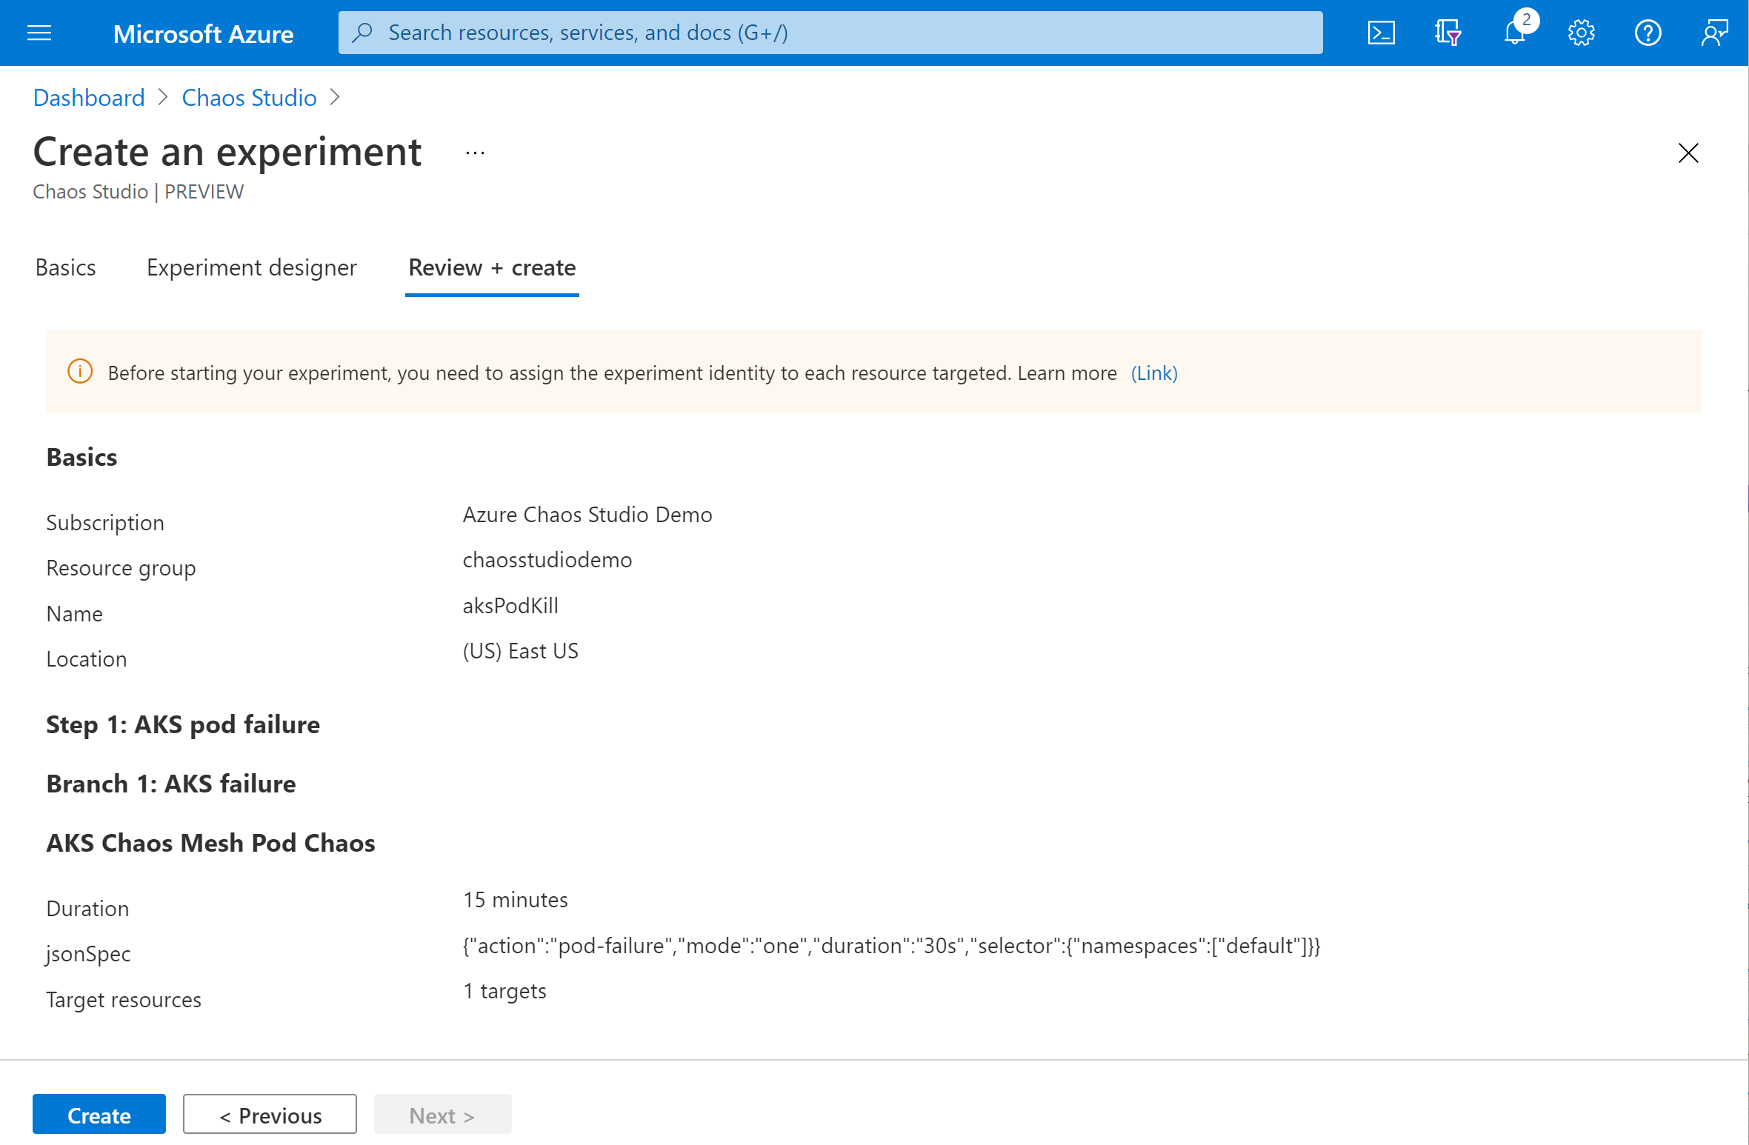This screenshot has width=1749, height=1145.
Task: Open the Azure settings gear menu
Action: (x=1580, y=32)
